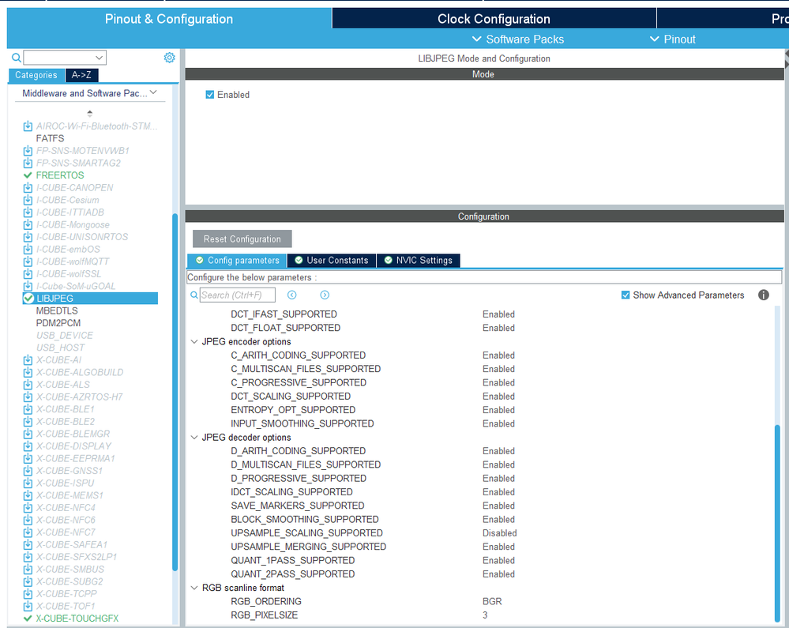
Task: Select MBEDTLS in middleware list
Action: [x=57, y=311]
